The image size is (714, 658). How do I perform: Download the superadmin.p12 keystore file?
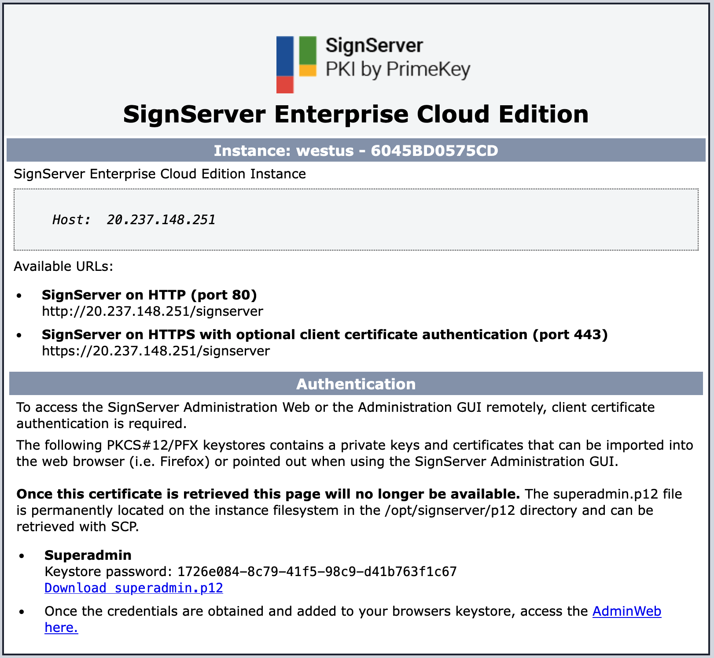134,588
